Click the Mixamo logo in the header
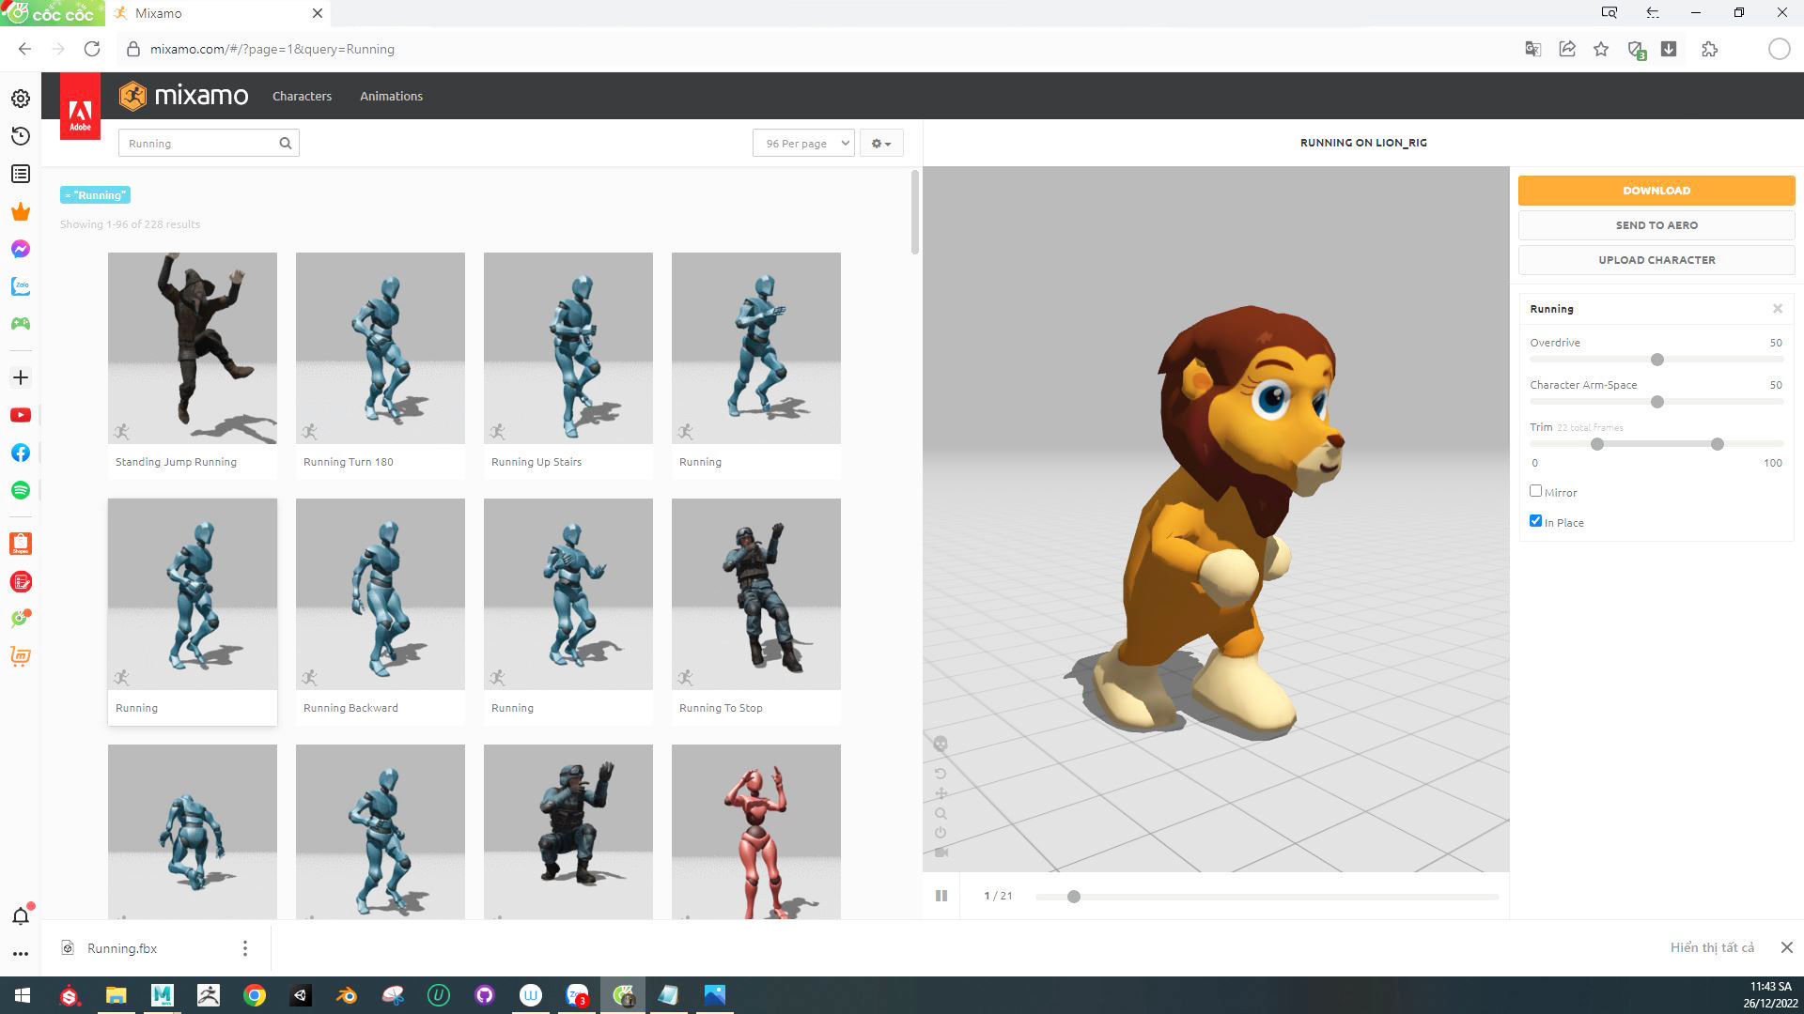The image size is (1804, 1014). pyautogui.click(x=183, y=96)
